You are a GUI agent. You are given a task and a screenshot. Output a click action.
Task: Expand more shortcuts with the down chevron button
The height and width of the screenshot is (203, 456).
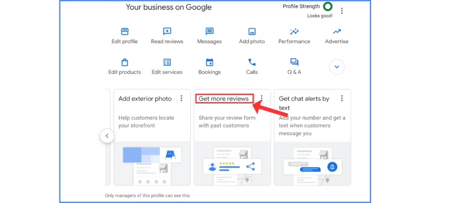coord(337,67)
